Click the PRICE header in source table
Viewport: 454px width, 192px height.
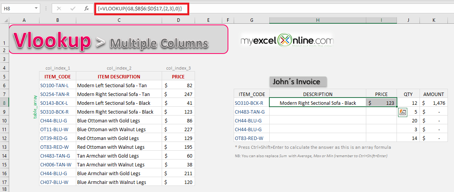(179, 76)
